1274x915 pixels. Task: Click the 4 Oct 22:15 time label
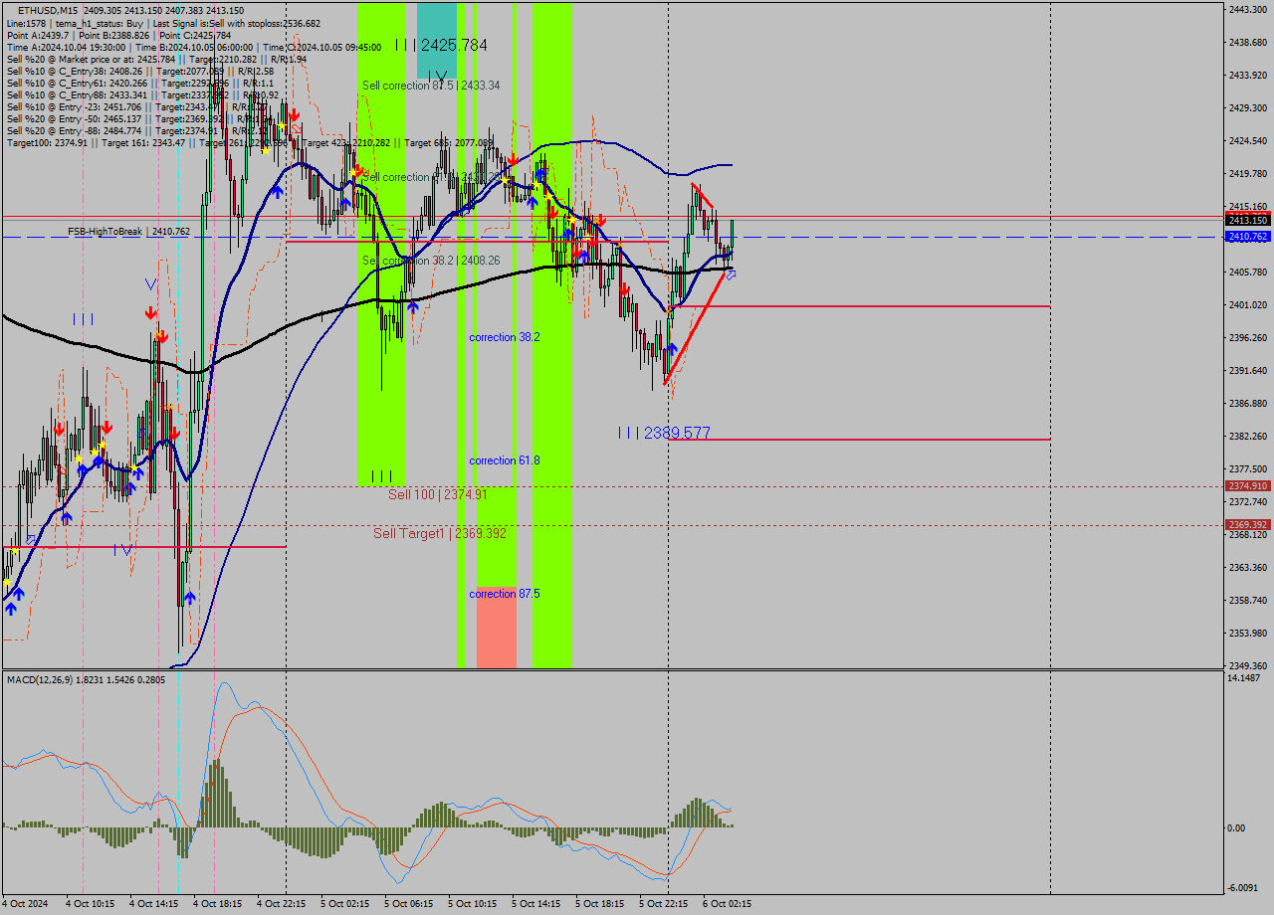pos(281,904)
